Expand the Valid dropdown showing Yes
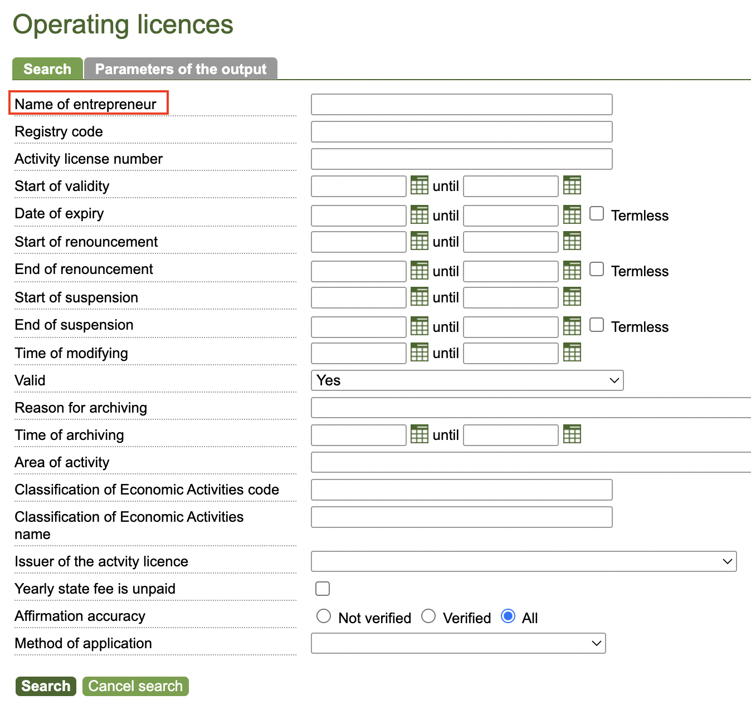Image resolution: width=751 pixels, height=705 pixels. point(467,380)
